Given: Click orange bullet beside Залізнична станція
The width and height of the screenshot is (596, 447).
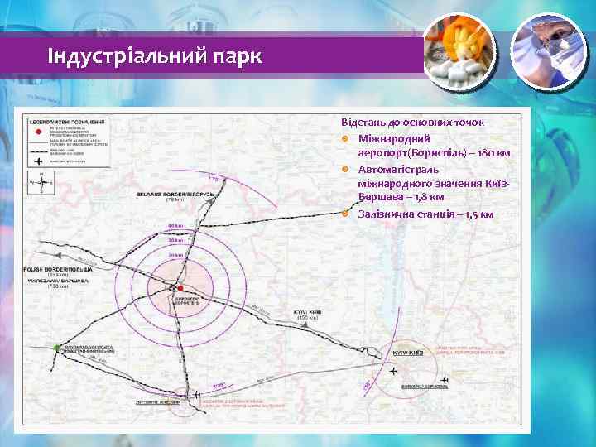Looking at the screenshot, I should 345,214.
